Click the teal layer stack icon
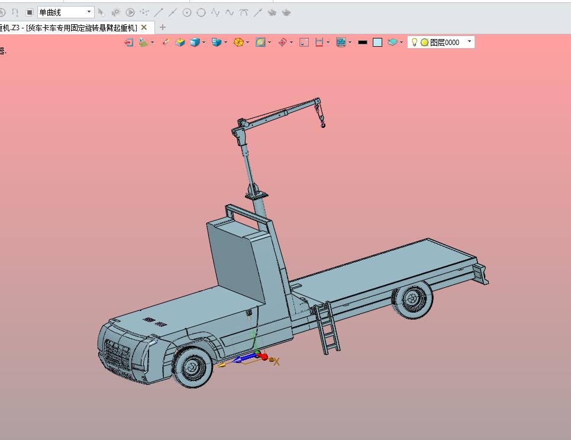This screenshot has height=440, width=571. [x=392, y=42]
